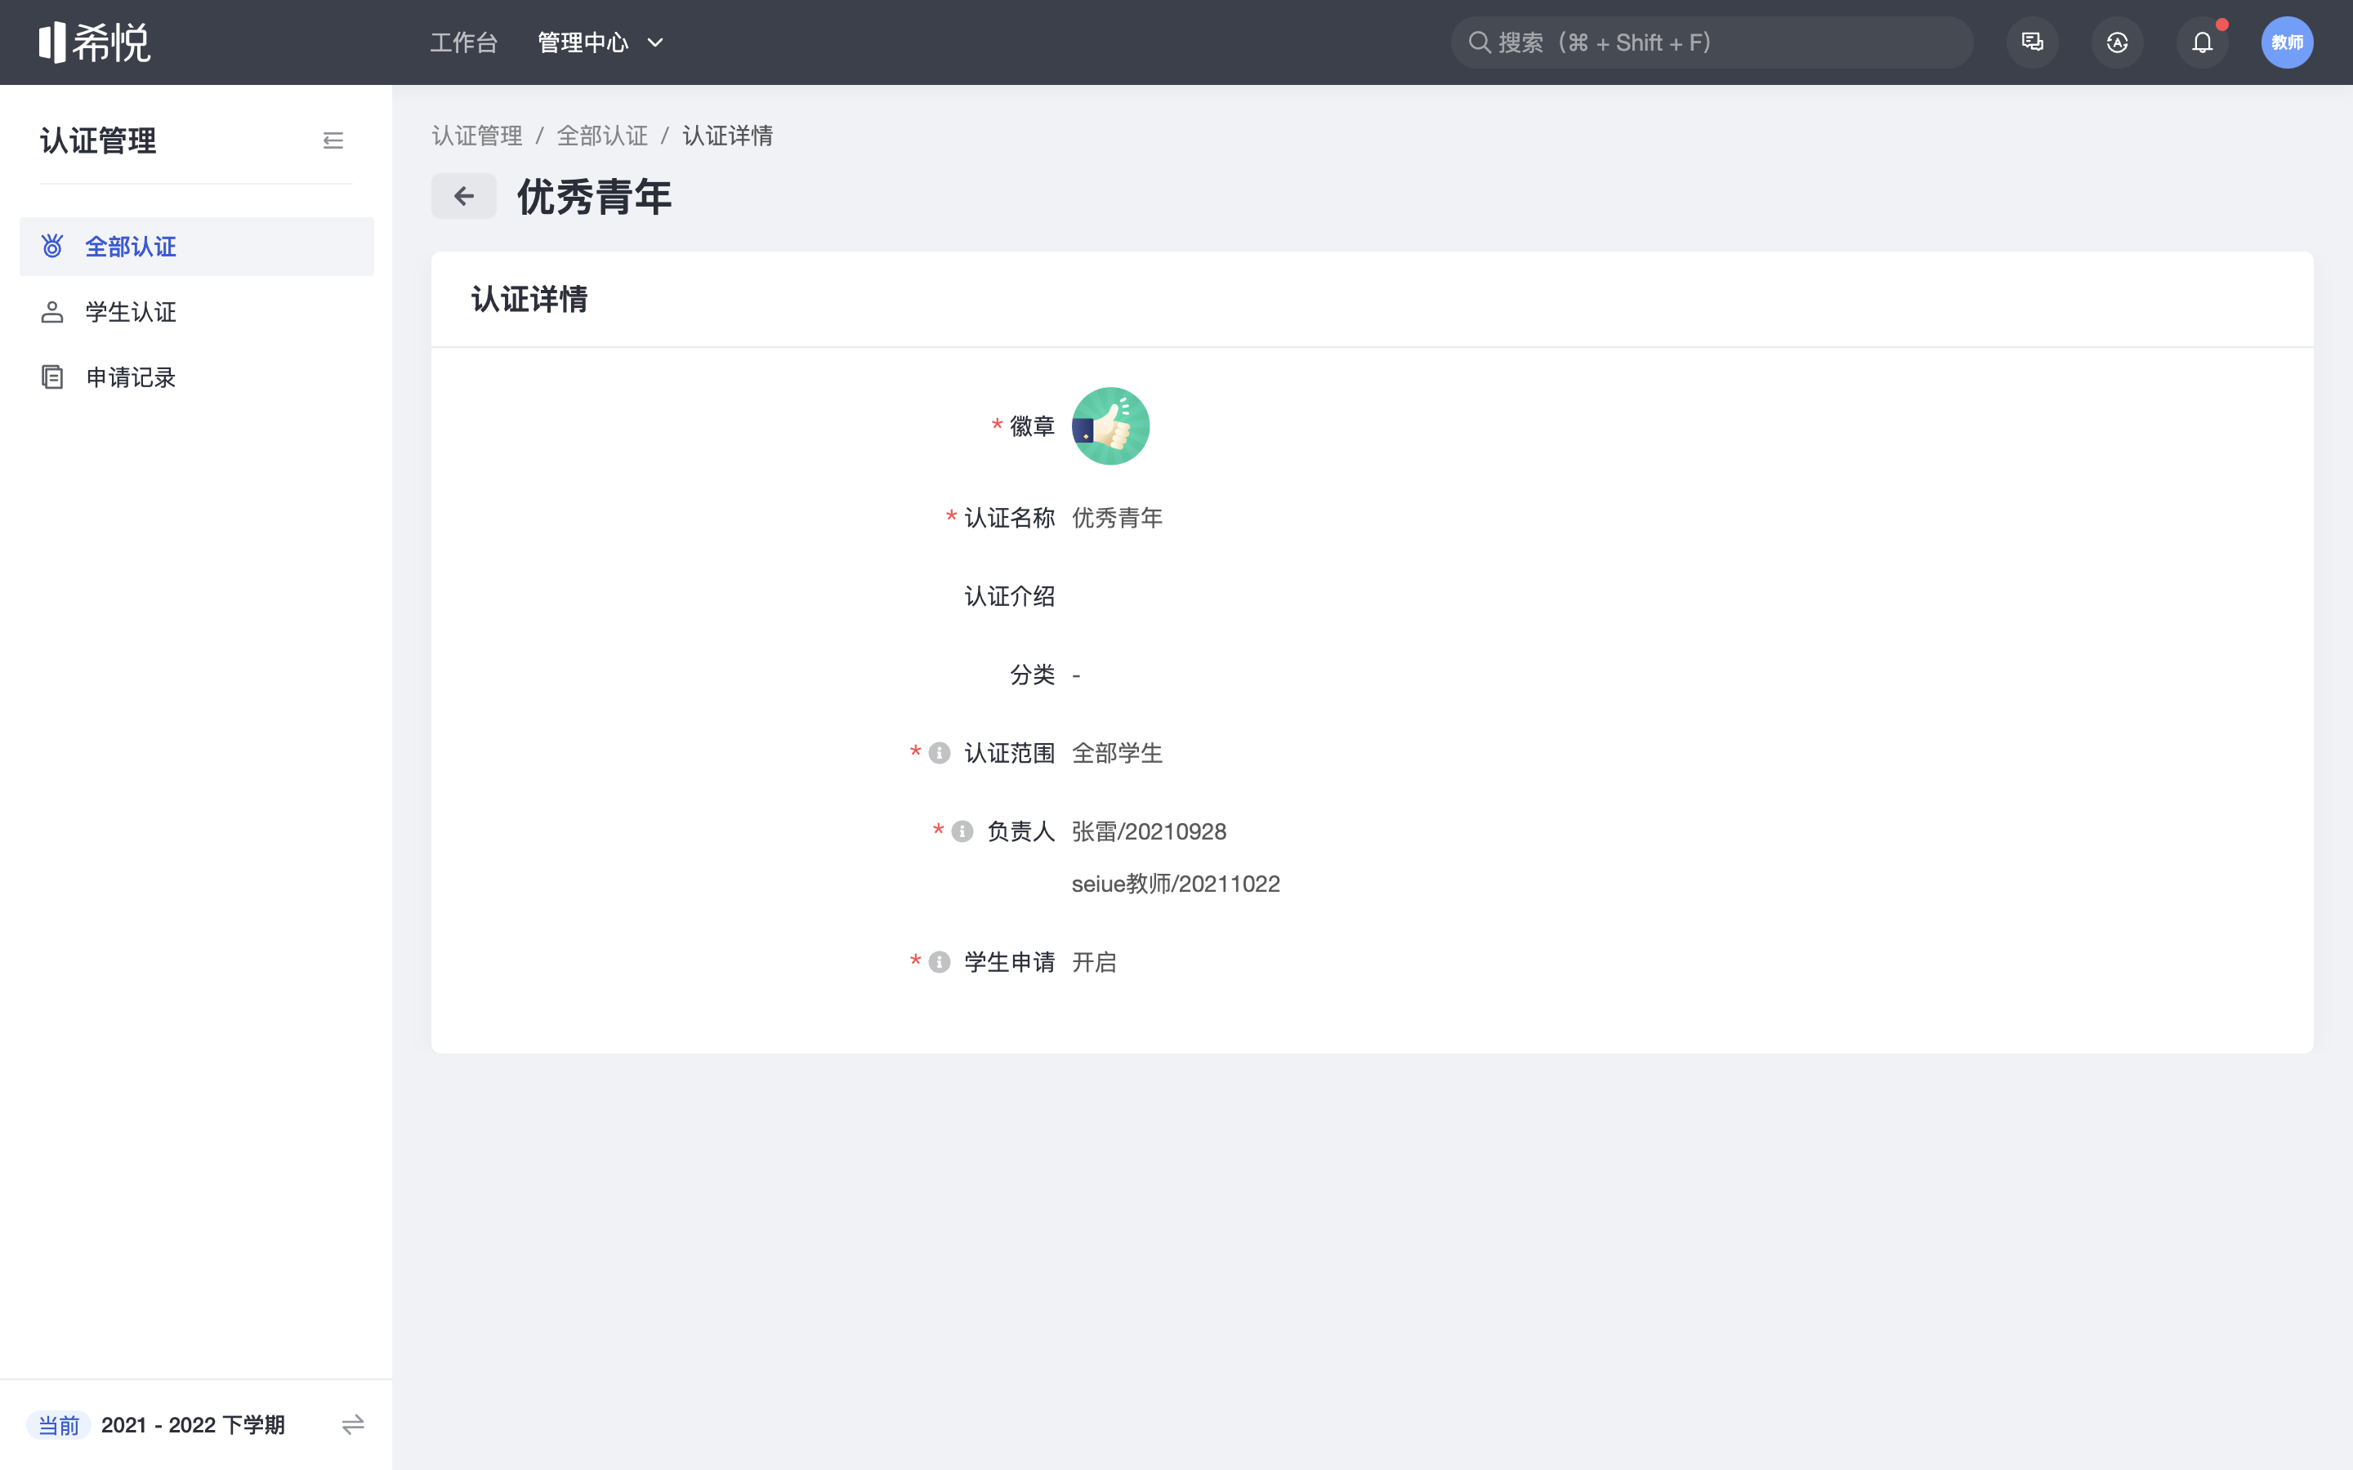Screen dimensions: 2353x1470
Task: Click 全部认证 breadcrumb link
Action: (x=602, y=136)
